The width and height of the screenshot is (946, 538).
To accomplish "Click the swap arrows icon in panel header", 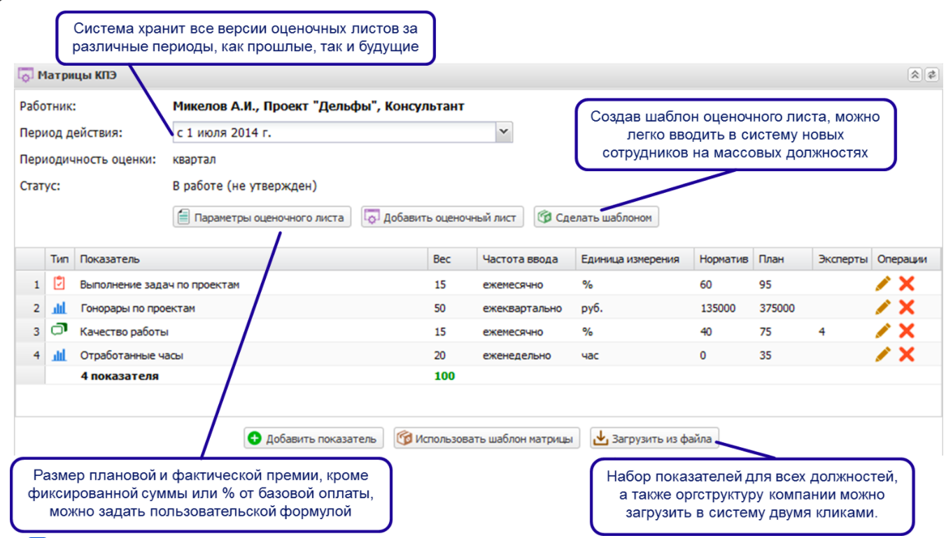I will [x=931, y=75].
